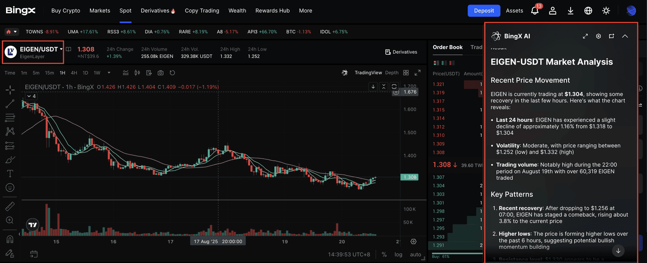
Task: Open the Buy Crypto menu
Action: (67, 11)
